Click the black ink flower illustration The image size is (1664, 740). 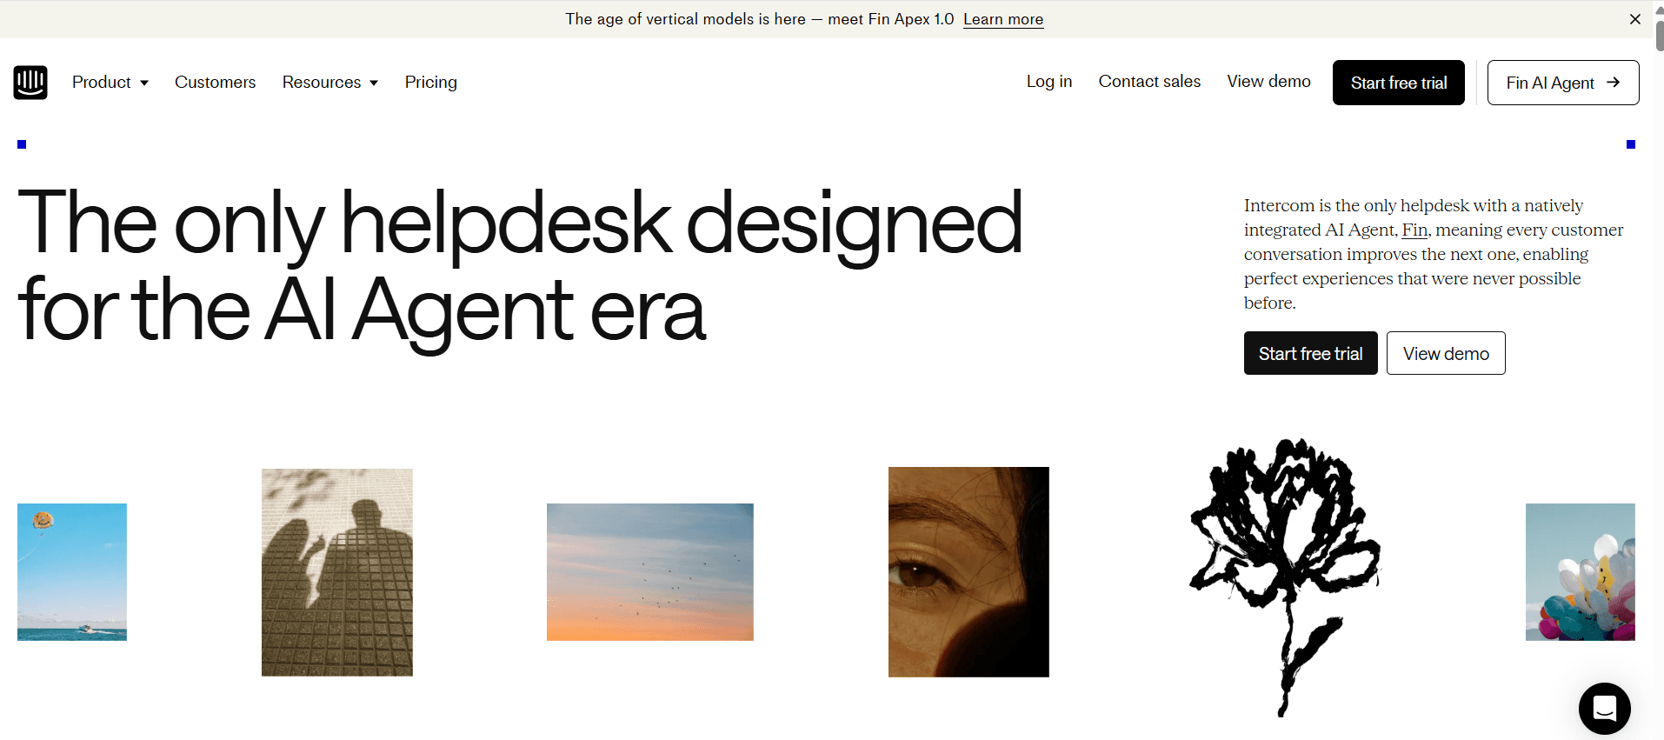coord(1285,577)
